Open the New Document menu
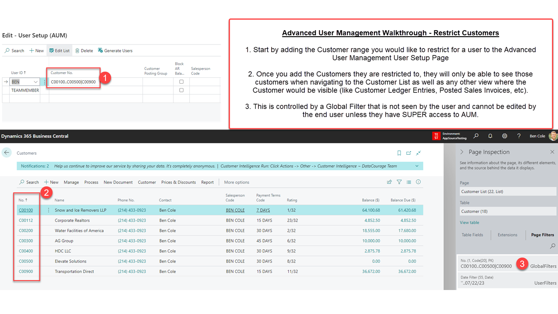Viewport: 558px width, 314px height. pos(118,182)
